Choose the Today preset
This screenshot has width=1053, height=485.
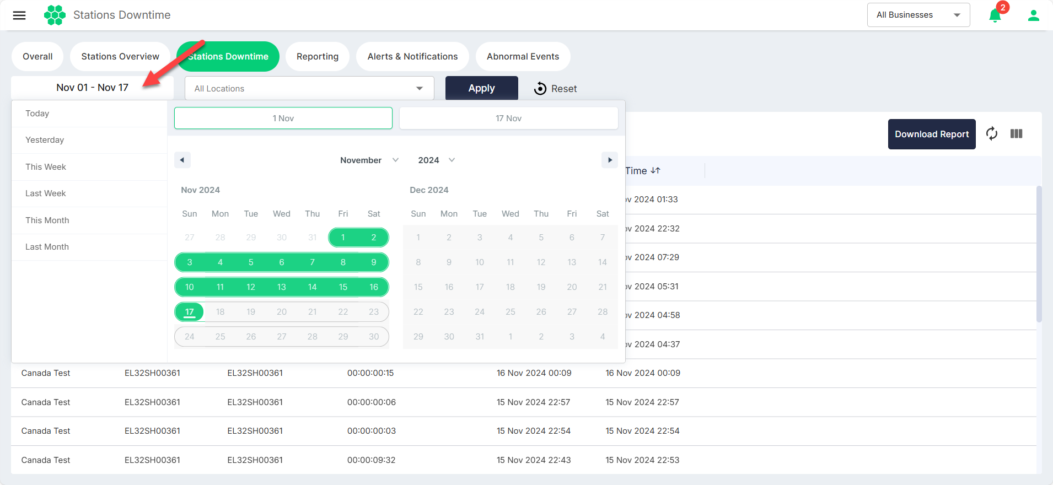tap(89, 114)
